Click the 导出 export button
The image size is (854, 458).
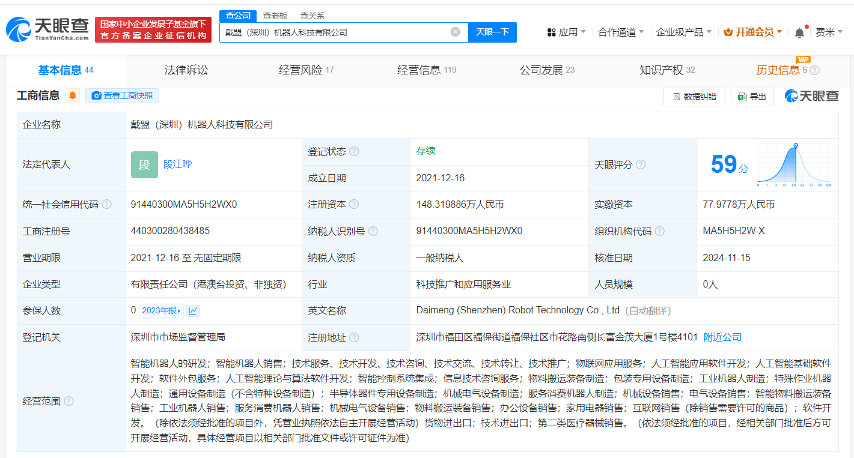(x=752, y=97)
